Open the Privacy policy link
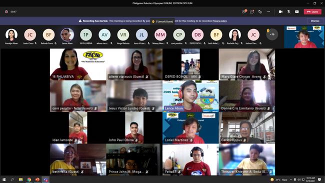Screen dimensions: 325x183 click(219, 21)
